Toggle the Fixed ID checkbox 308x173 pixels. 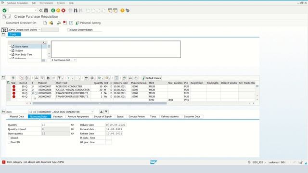point(9,142)
